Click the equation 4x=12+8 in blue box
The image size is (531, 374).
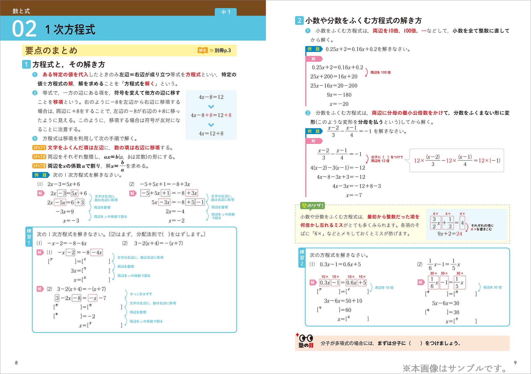(x=211, y=134)
